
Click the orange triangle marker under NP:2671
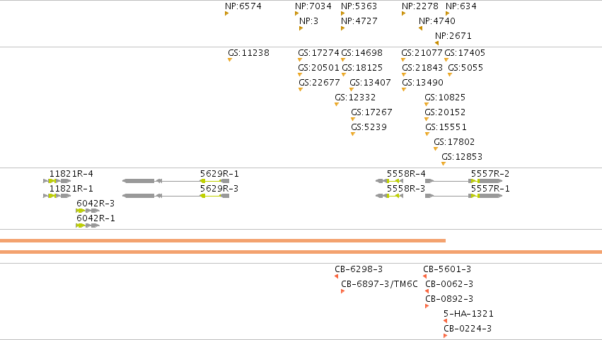(x=437, y=43)
